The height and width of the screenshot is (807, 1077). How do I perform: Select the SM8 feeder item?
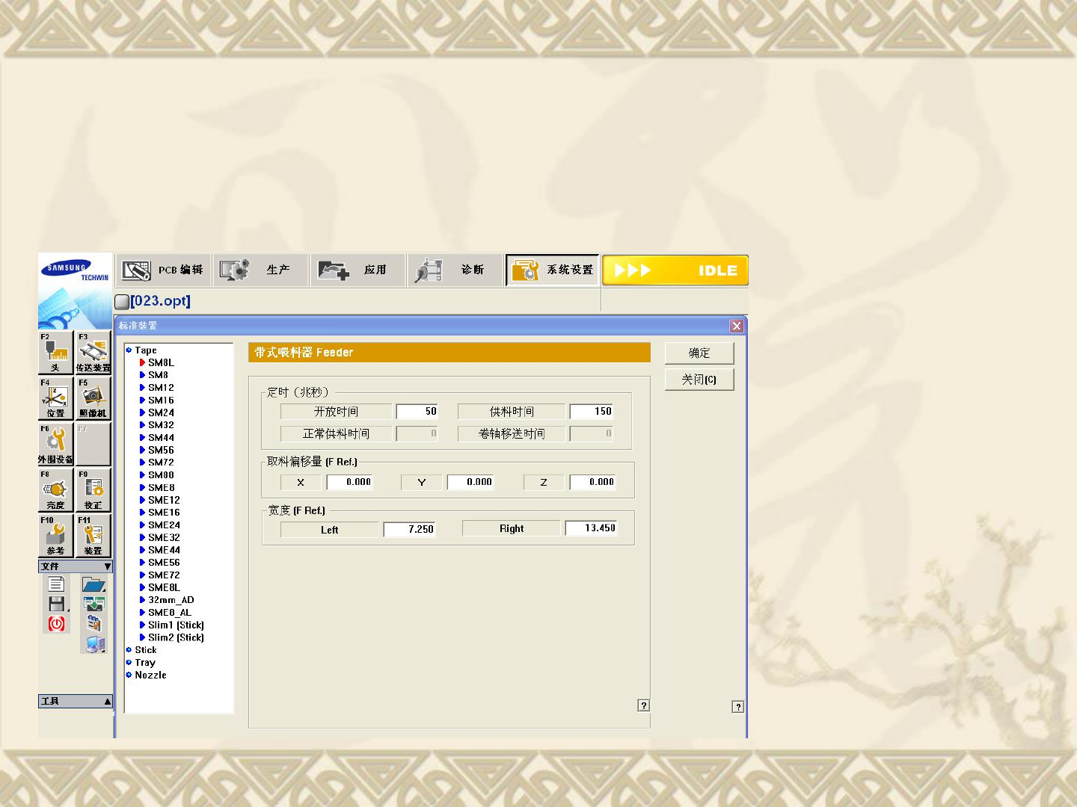point(158,375)
